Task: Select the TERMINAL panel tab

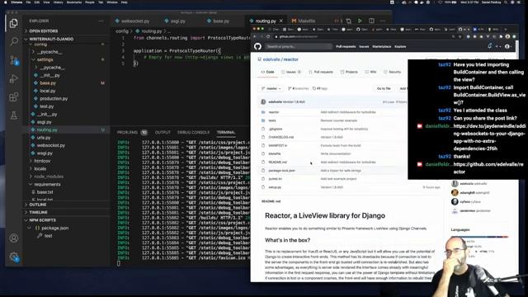Action: 226,133
